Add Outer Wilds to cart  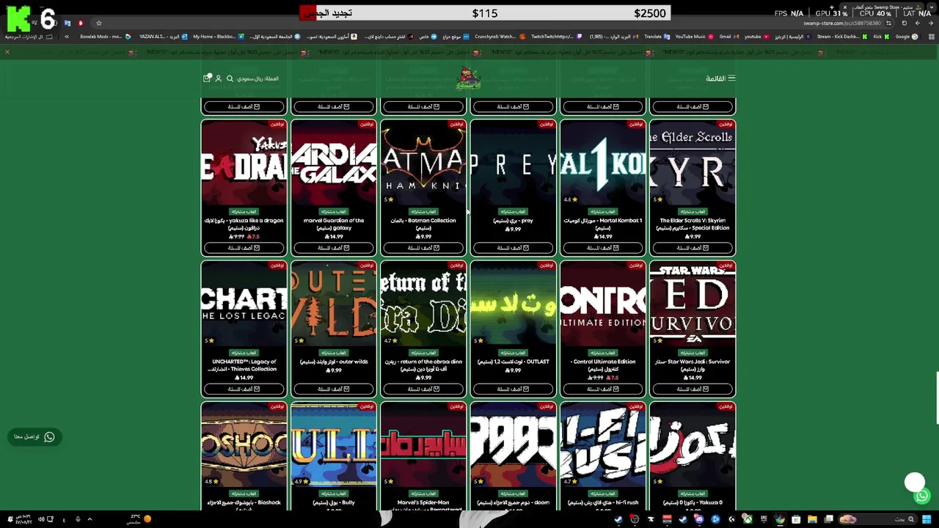point(333,389)
